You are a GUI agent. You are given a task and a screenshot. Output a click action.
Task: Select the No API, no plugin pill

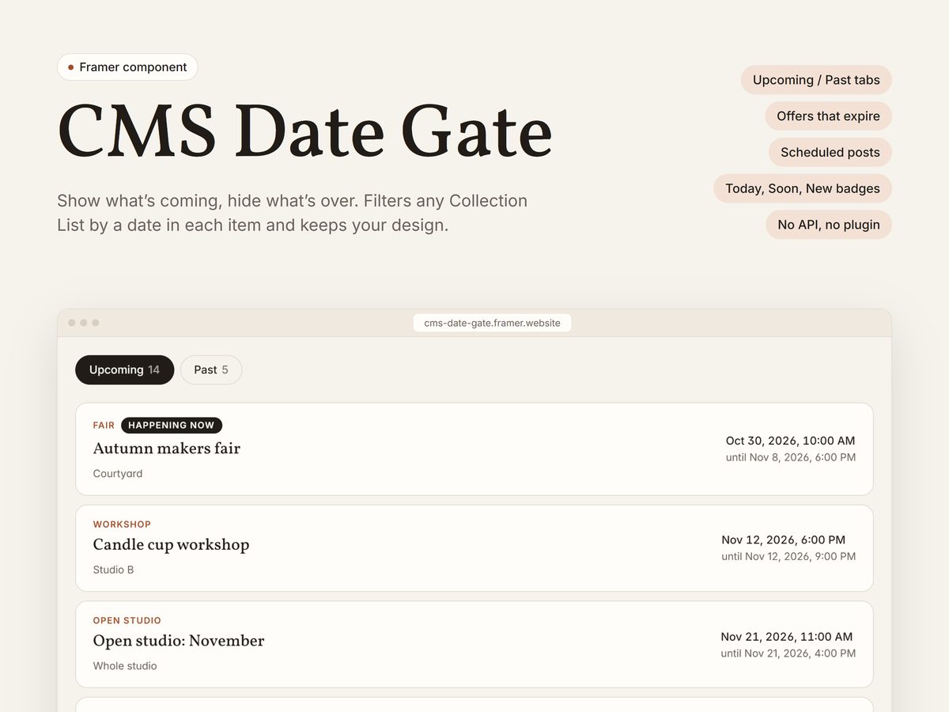829,225
